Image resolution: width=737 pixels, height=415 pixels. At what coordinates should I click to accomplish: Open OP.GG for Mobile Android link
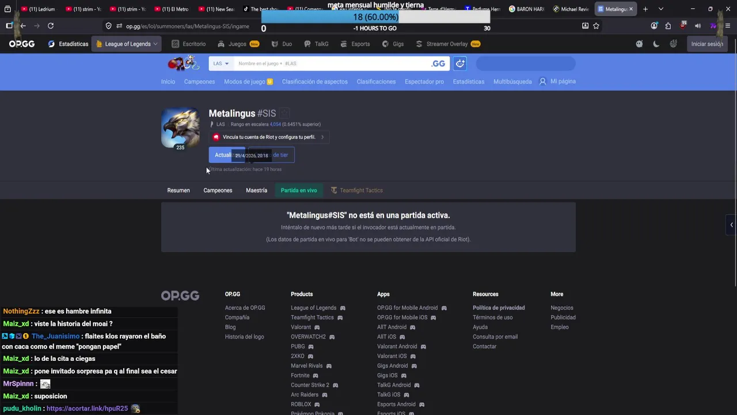pyautogui.click(x=412, y=308)
